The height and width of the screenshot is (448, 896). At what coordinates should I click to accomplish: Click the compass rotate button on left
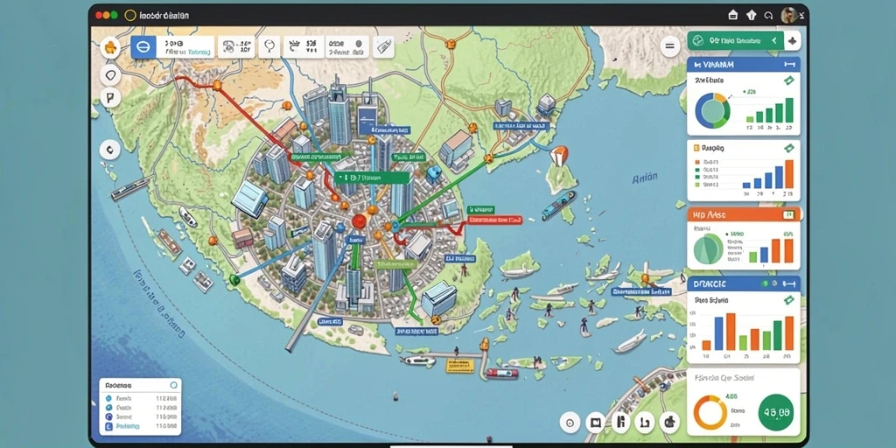tap(109, 150)
